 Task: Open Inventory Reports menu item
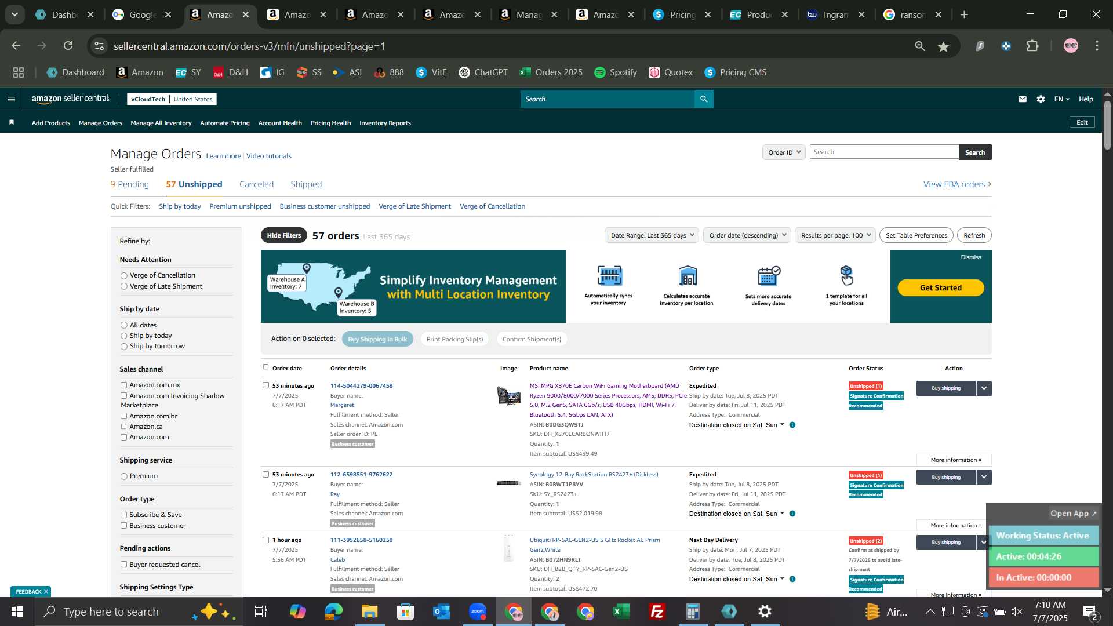point(385,123)
